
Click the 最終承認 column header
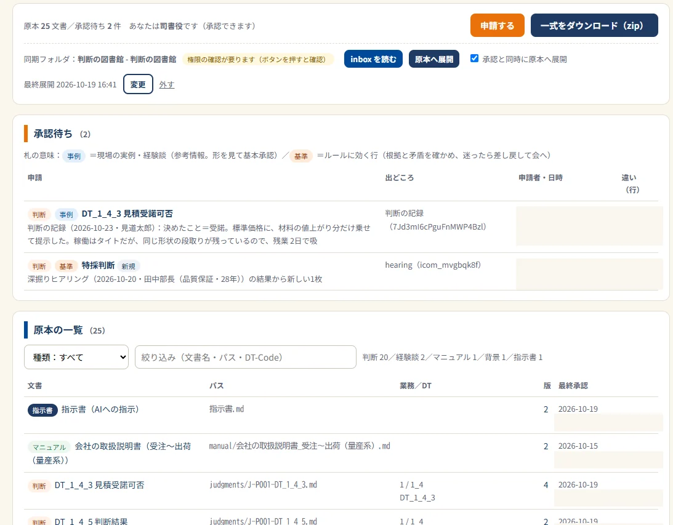[573, 386]
